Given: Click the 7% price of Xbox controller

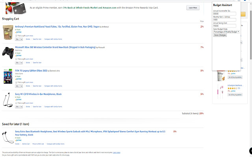Looking at the screenshot, I should (202, 47).
